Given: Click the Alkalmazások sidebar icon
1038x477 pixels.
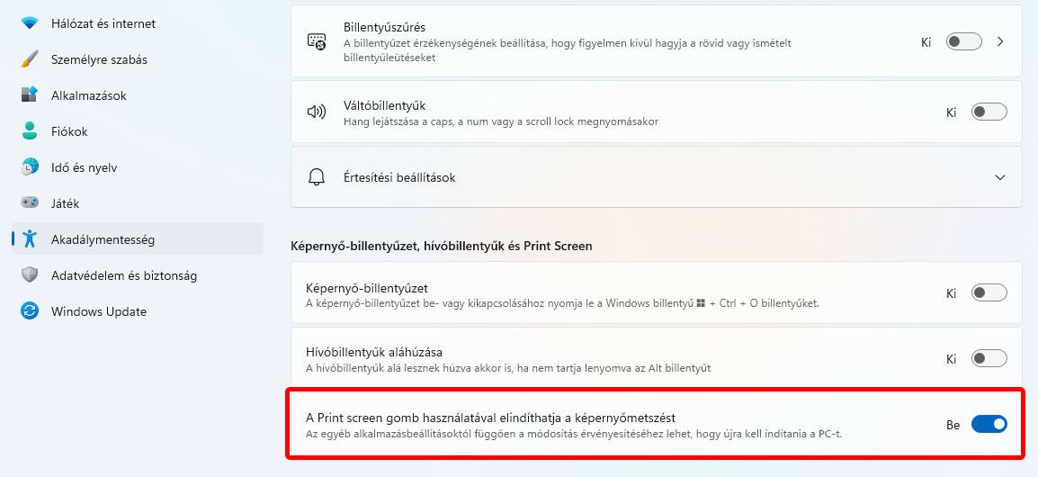Looking at the screenshot, I should [30, 95].
